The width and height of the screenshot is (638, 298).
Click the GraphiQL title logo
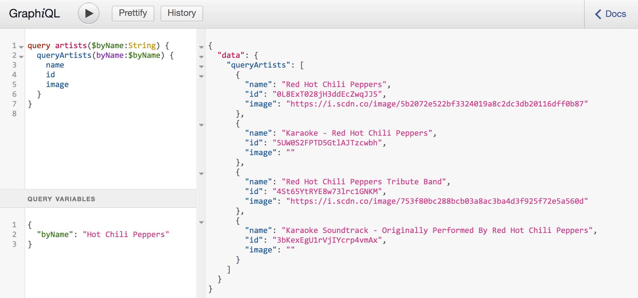(x=34, y=14)
